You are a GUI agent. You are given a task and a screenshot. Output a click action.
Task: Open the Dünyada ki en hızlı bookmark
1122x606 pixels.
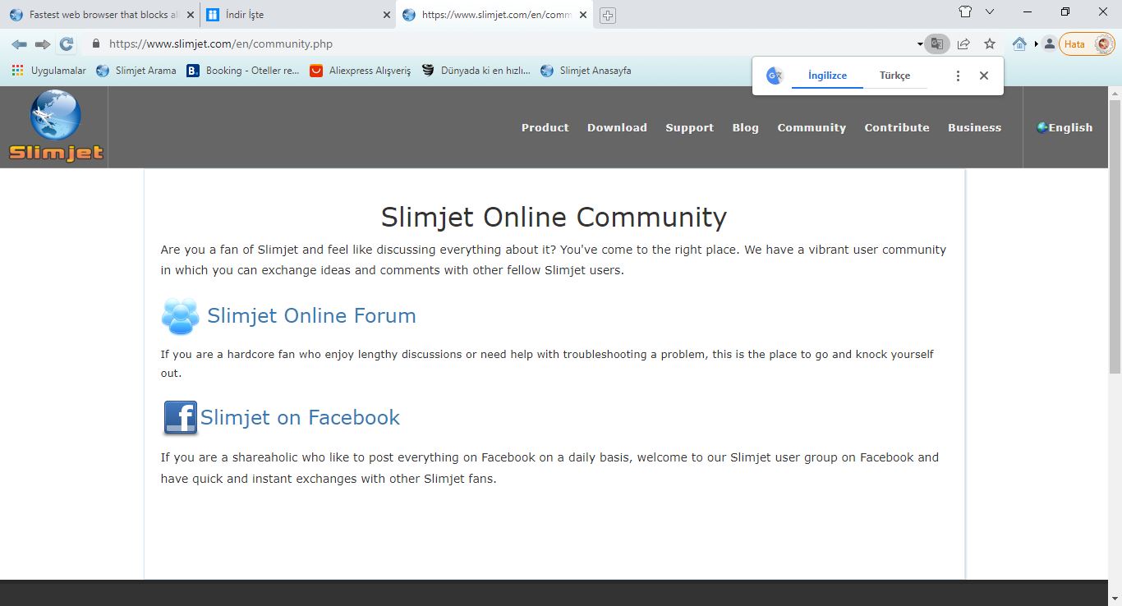point(476,71)
